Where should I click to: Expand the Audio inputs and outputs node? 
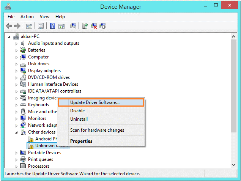(x=16, y=43)
